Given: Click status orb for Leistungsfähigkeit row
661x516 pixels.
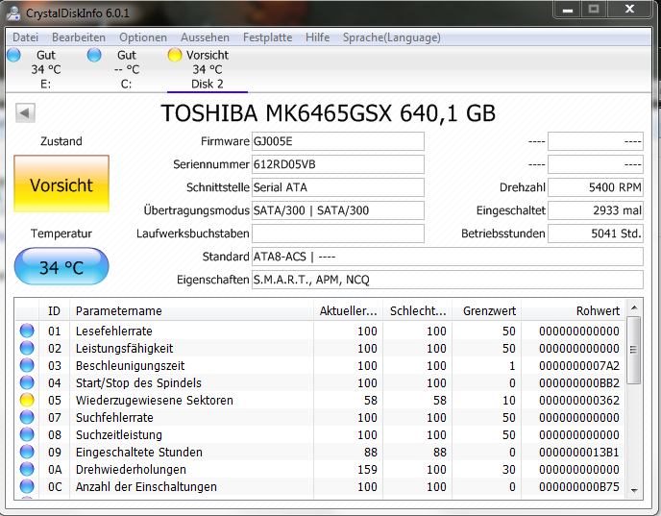Looking at the screenshot, I should click(x=27, y=348).
